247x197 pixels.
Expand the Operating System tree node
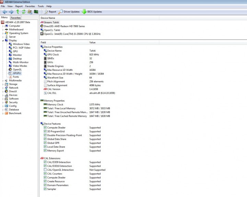[3, 33]
